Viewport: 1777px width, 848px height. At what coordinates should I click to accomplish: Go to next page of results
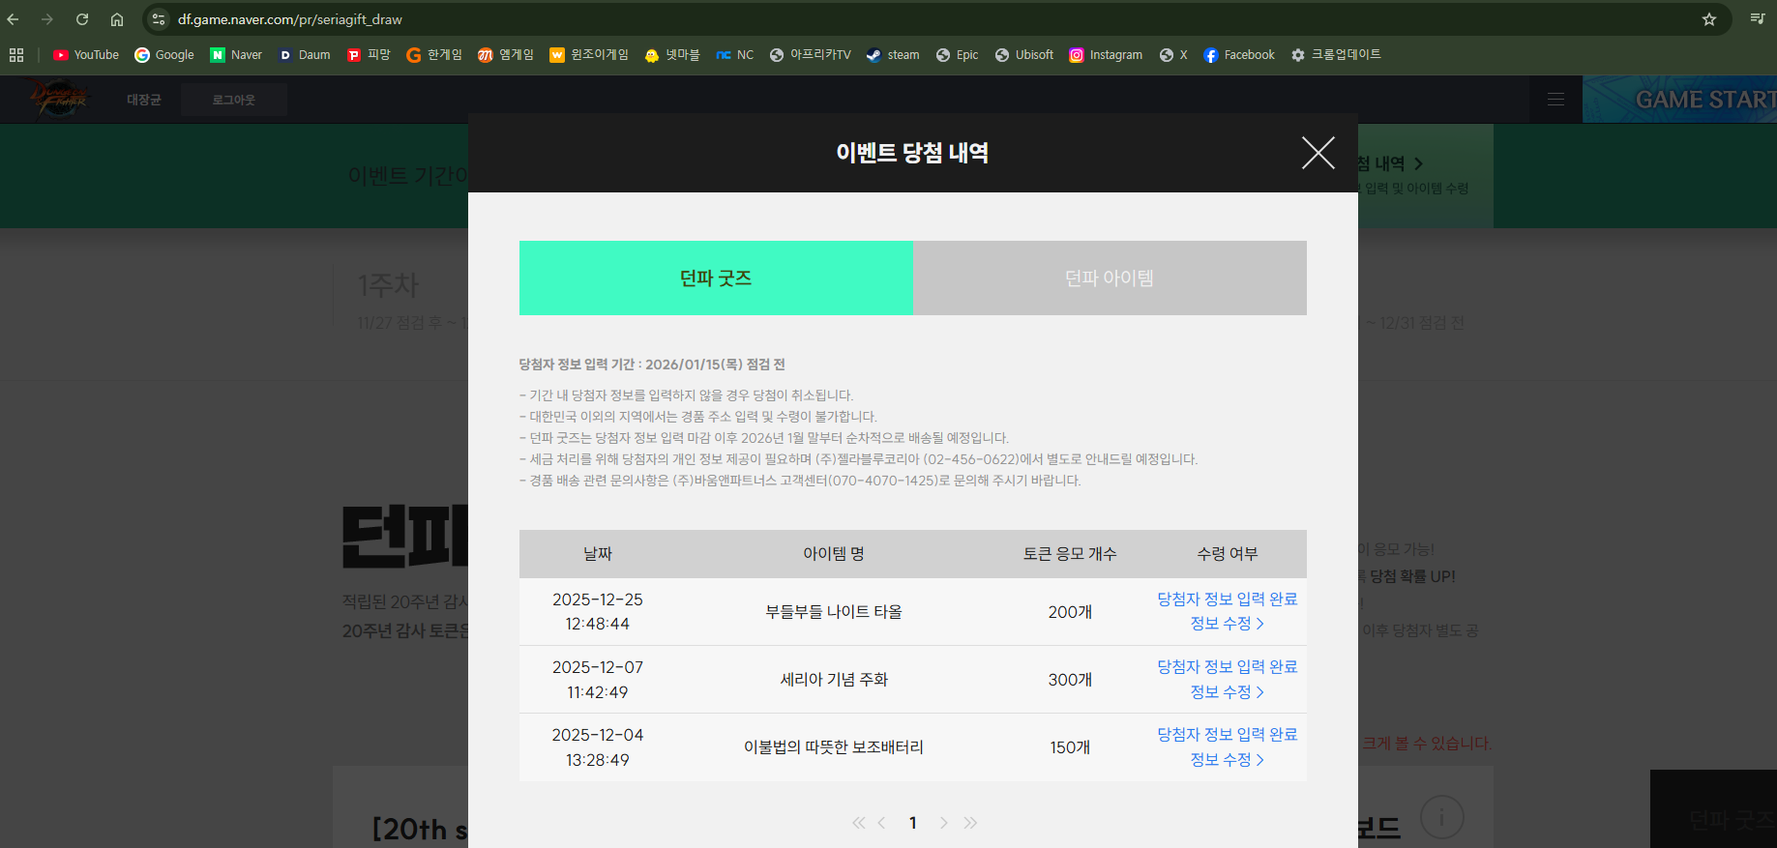[x=943, y=823]
